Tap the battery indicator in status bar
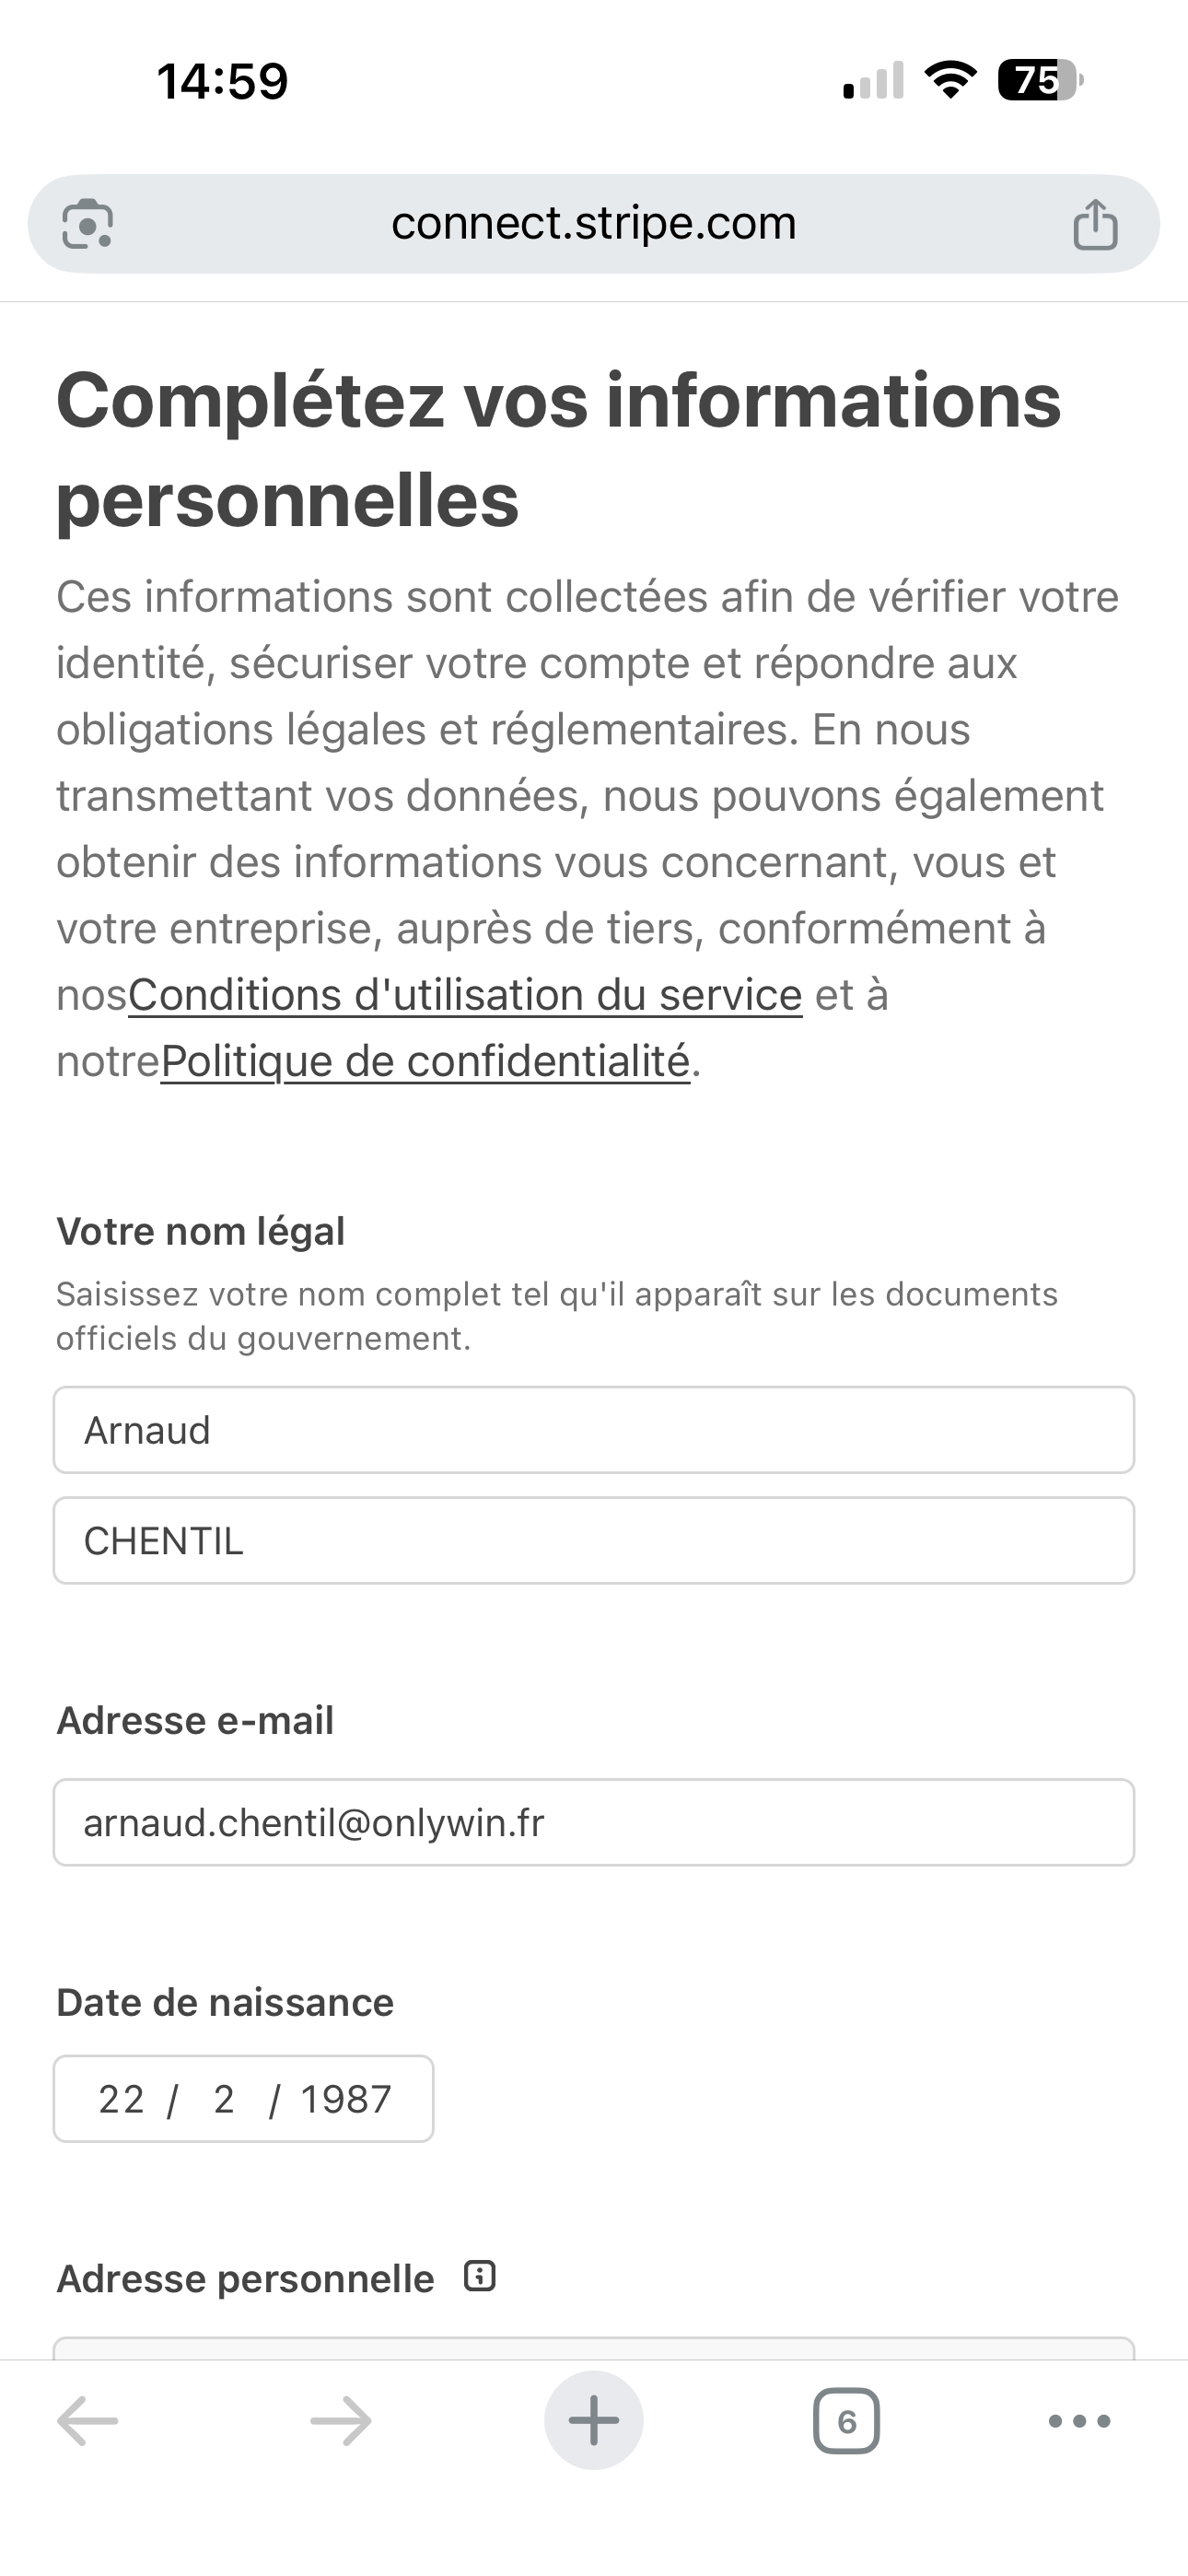 coord(1040,80)
